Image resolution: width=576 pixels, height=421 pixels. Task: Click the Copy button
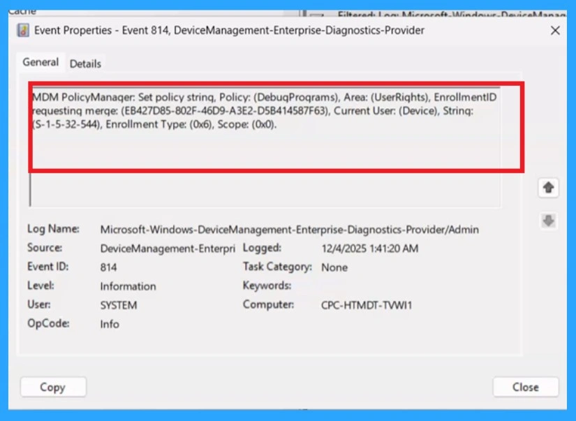tap(52, 387)
